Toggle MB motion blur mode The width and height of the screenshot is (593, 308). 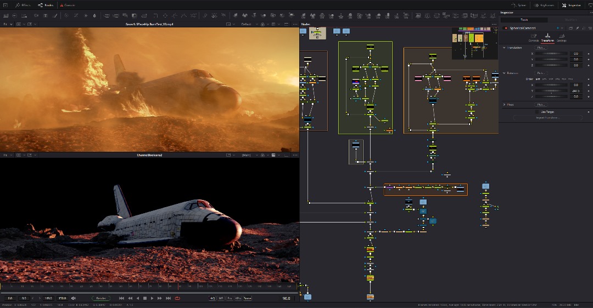pyautogui.click(x=221, y=298)
